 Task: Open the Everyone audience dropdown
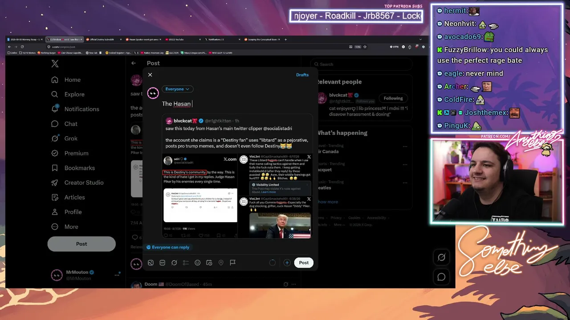177,89
